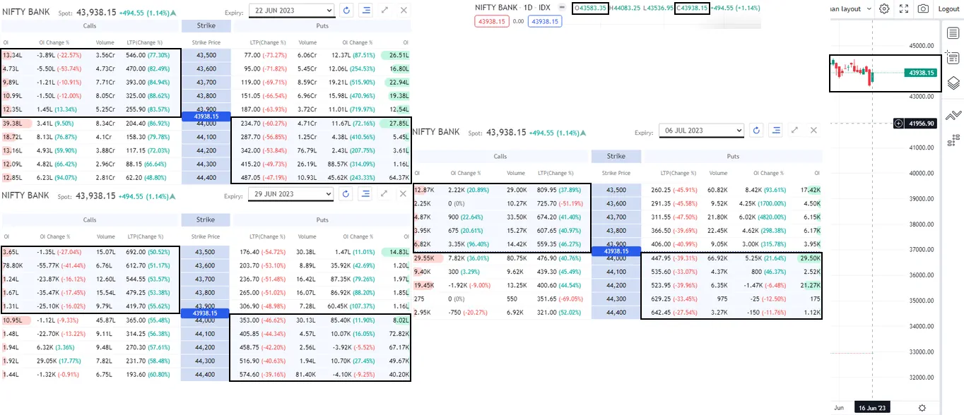Refresh the 06 JUL 2023 option chain

(757, 131)
